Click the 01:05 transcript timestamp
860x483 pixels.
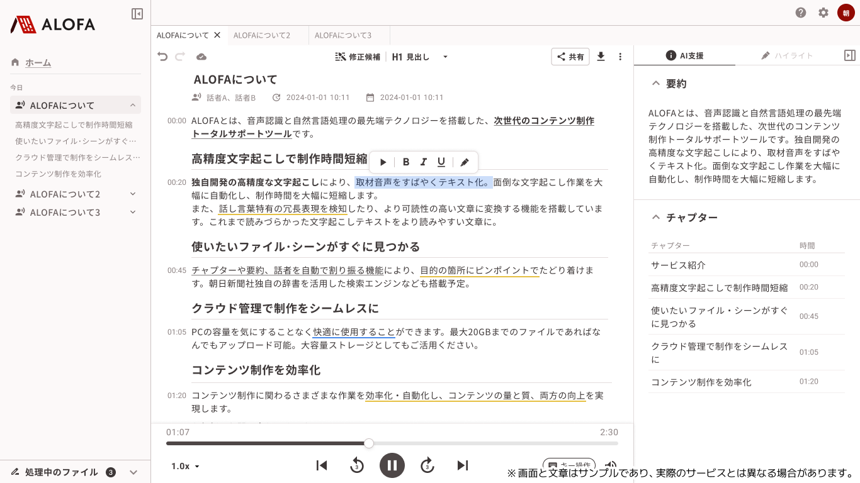point(177,332)
